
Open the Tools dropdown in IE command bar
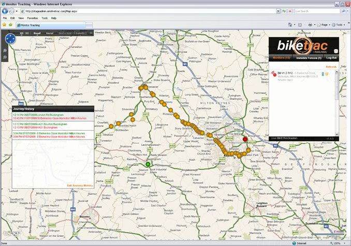340,24
